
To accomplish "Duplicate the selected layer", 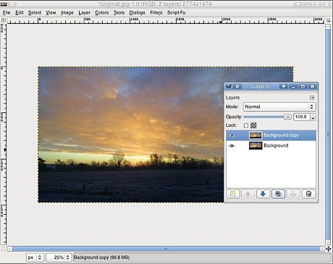I will tap(278, 194).
